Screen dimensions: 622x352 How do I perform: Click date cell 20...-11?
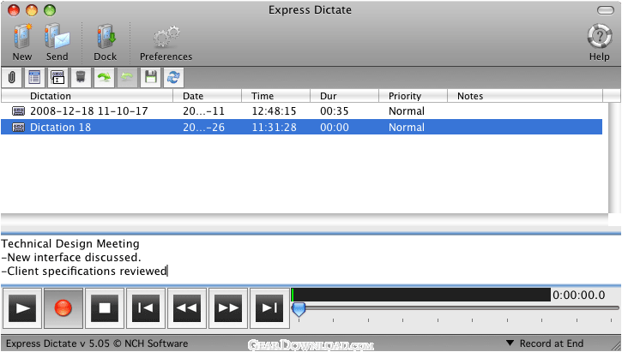point(204,111)
